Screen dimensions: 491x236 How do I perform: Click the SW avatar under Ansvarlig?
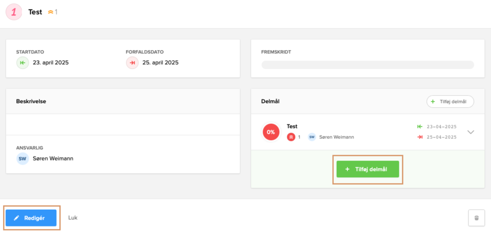tap(23, 158)
